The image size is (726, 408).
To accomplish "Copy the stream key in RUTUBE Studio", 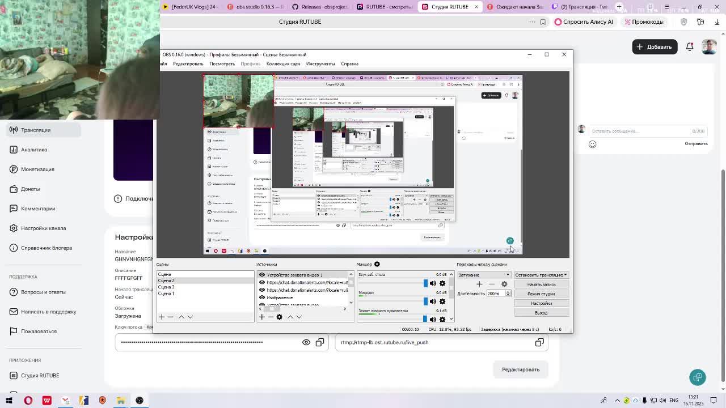I will [320, 342].
